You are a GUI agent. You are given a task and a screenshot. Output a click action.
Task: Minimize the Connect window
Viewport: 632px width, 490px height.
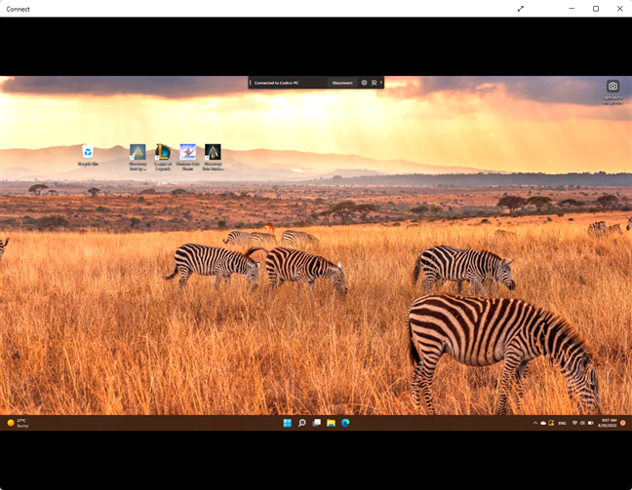pyautogui.click(x=572, y=9)
